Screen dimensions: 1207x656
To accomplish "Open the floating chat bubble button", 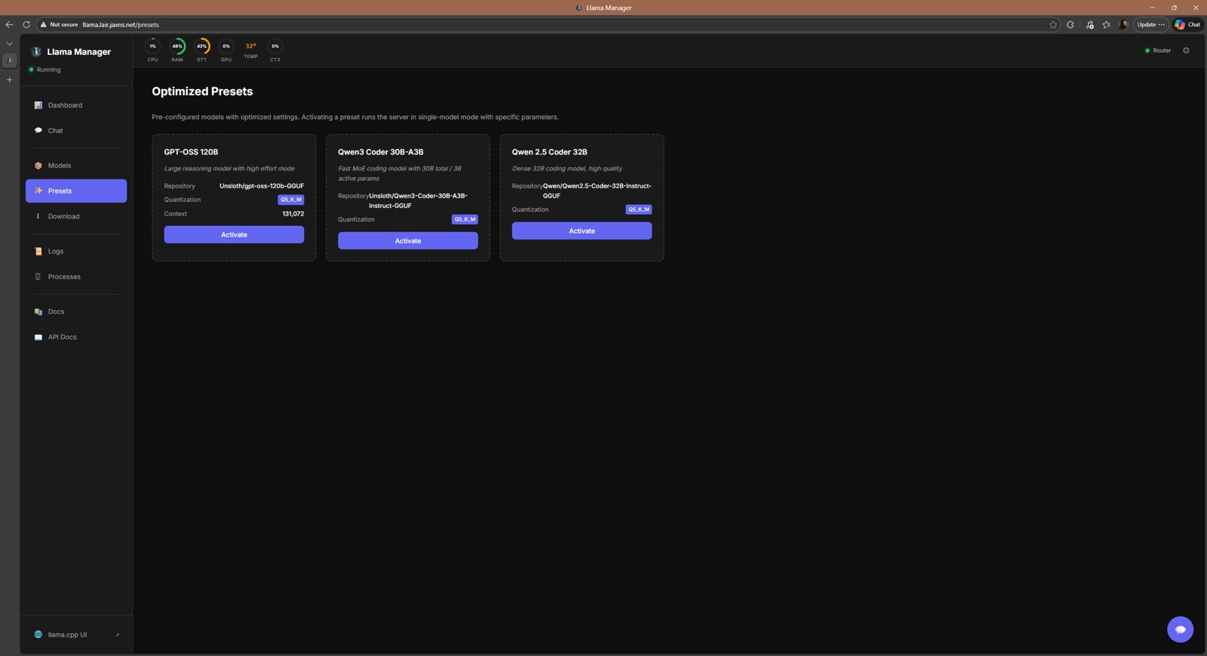I will pos(1180,630).
